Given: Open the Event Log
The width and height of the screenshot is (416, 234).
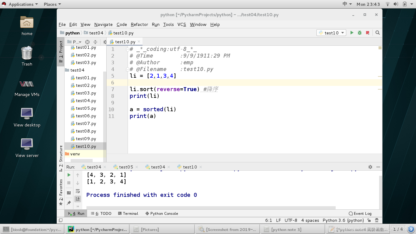Looking at the screenshot, I should [360, 214].
